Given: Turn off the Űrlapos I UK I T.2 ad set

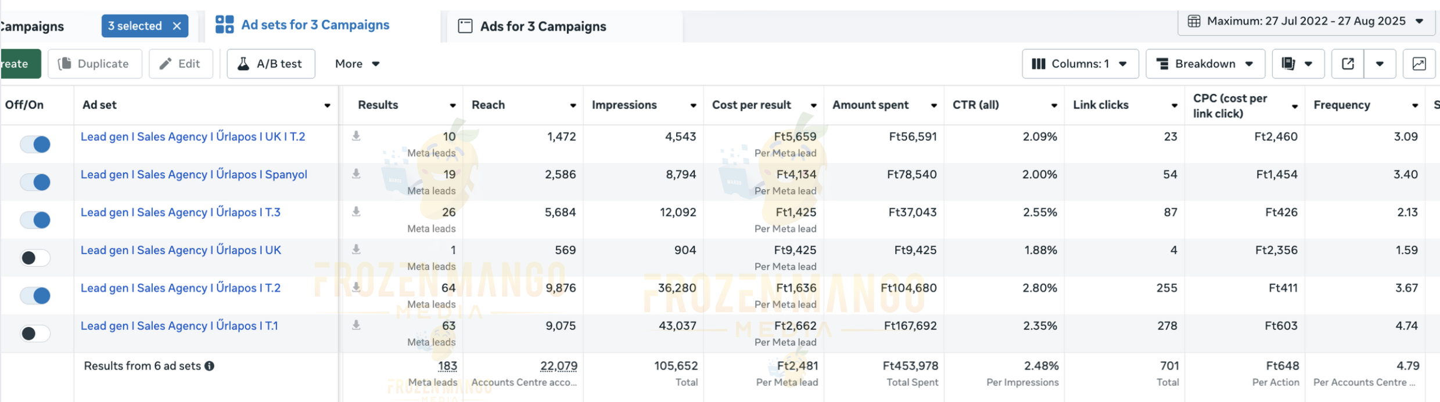Looking at the screenshot, I should point(35,144).
